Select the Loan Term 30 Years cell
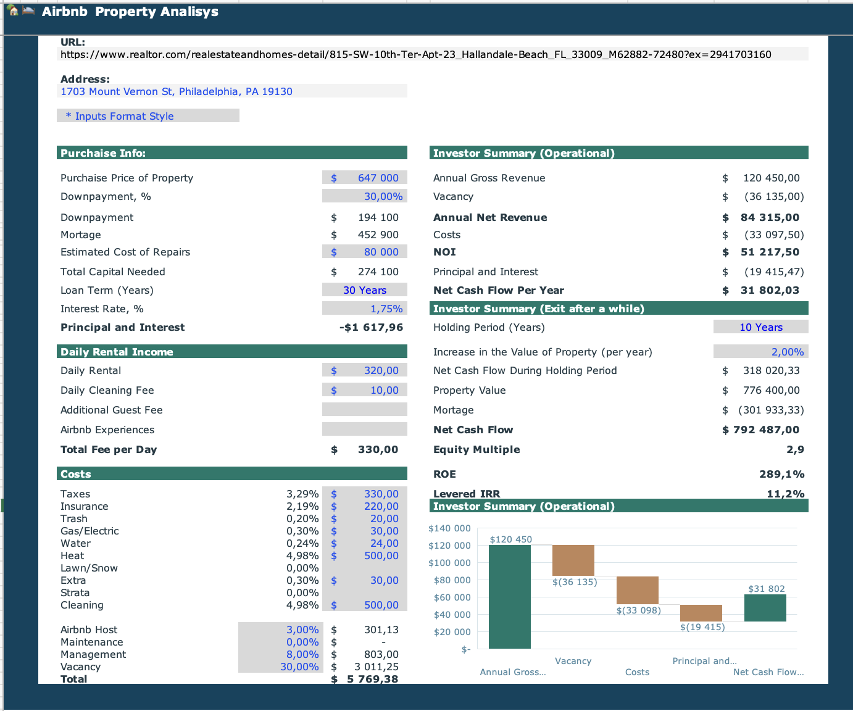 365,290
